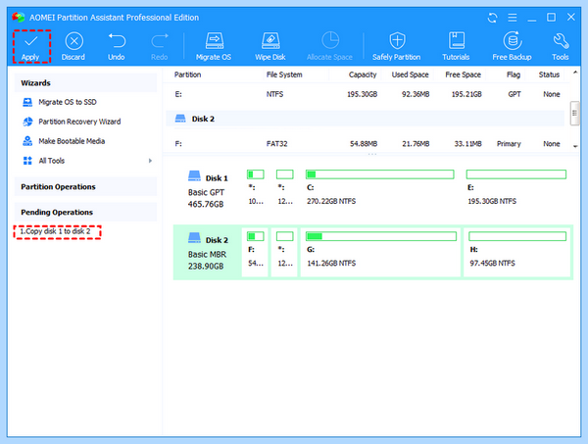Open the Migrate OS tool
The image size is (588, 444).
[214, 46]
